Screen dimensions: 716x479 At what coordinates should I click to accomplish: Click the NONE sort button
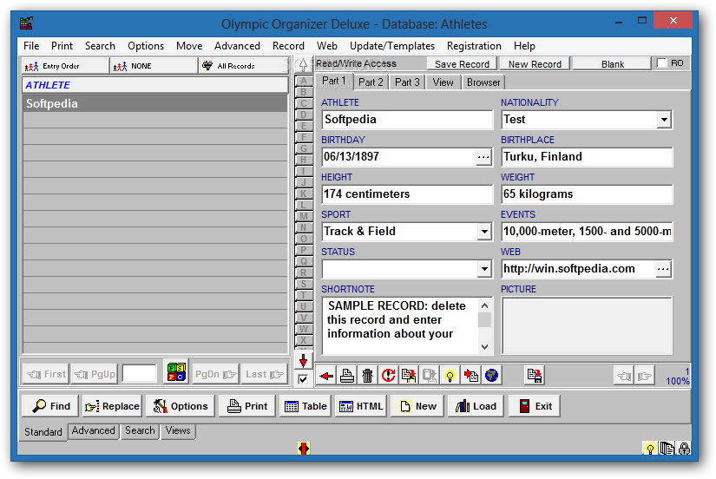pyautogui.click(x=154, y=66)
